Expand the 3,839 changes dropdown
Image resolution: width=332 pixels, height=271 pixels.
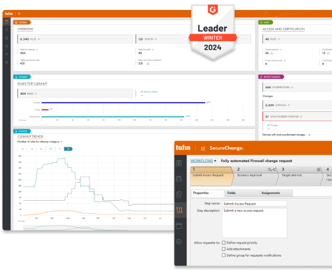tap(288, 105)
